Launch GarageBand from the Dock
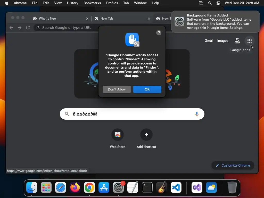 162,187
